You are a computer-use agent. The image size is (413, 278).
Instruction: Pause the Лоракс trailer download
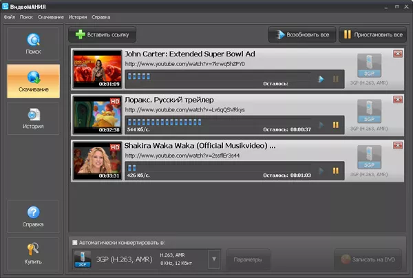(x=336, y=125)
